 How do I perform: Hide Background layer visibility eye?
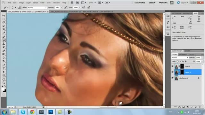[173, 78]
